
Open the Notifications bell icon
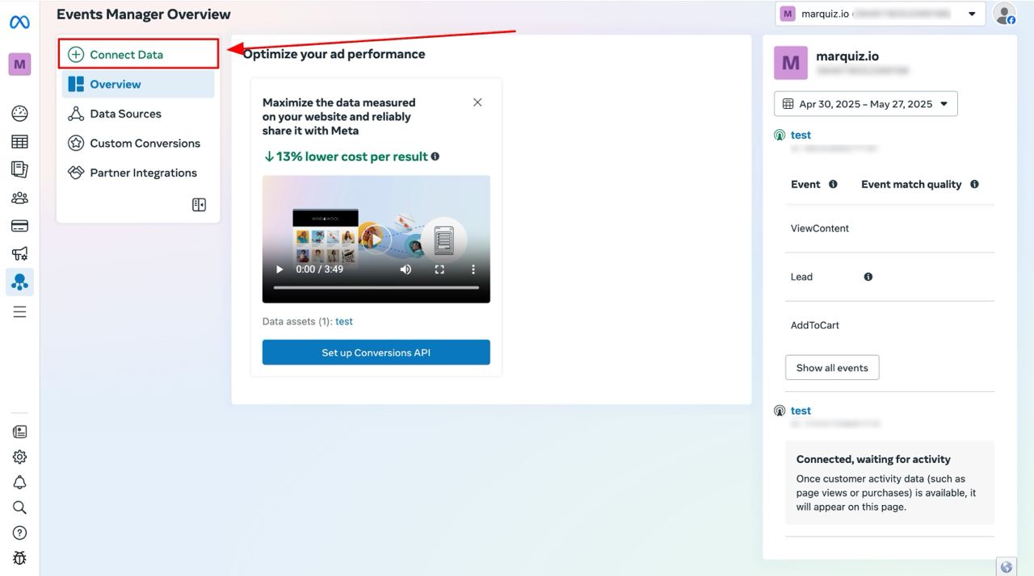[19, 482]
